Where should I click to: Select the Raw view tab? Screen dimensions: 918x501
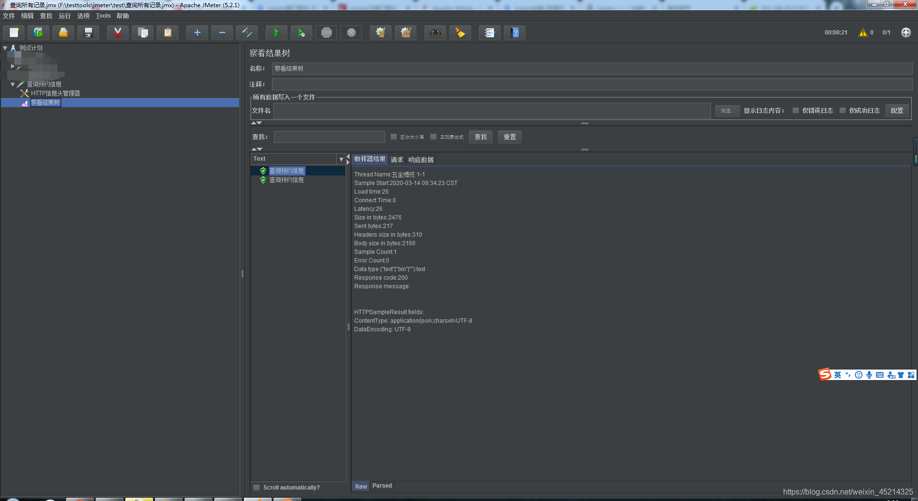[x=361, y=486]
